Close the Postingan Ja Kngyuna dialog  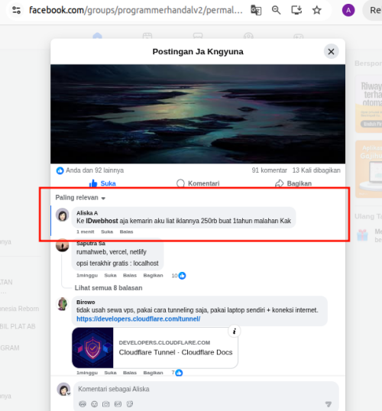[x=331, y=52]
